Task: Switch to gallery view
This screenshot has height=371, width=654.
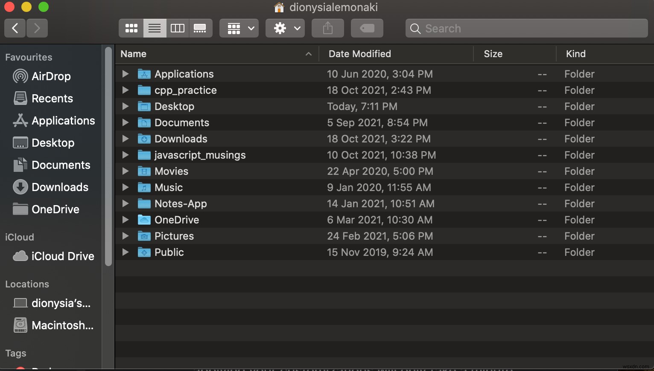Action: tap(200, 28)
